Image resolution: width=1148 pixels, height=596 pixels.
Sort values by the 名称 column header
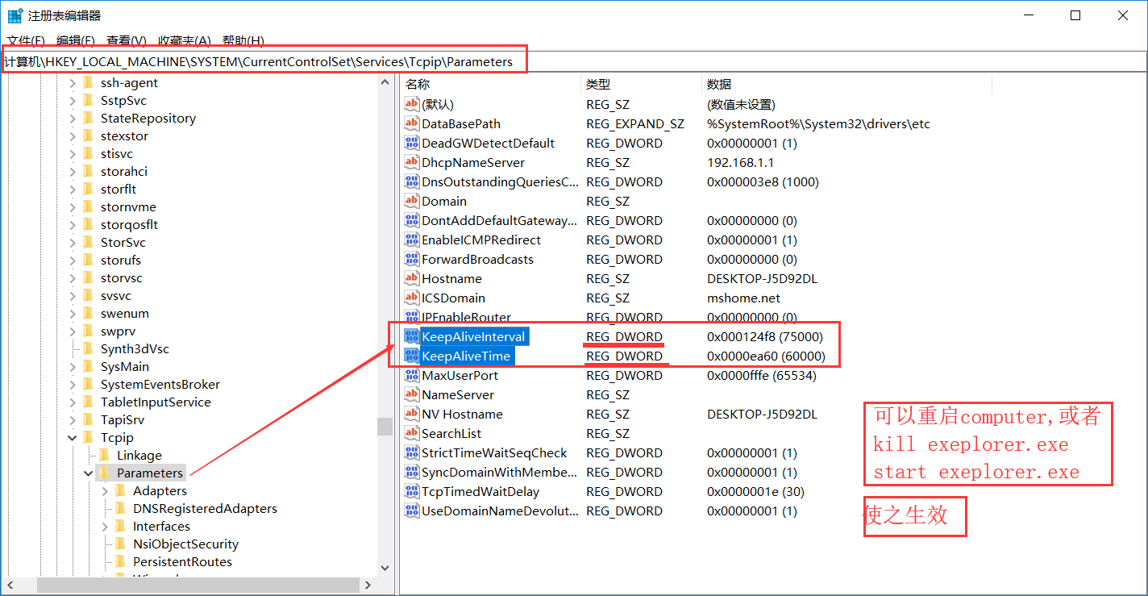(418, 84)
